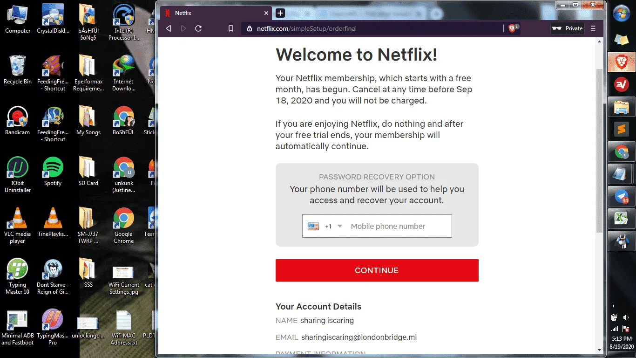Select the BaShFUL Chrome profile shortcut
Screen dimensions: 636x358
[x=123, y=121]
